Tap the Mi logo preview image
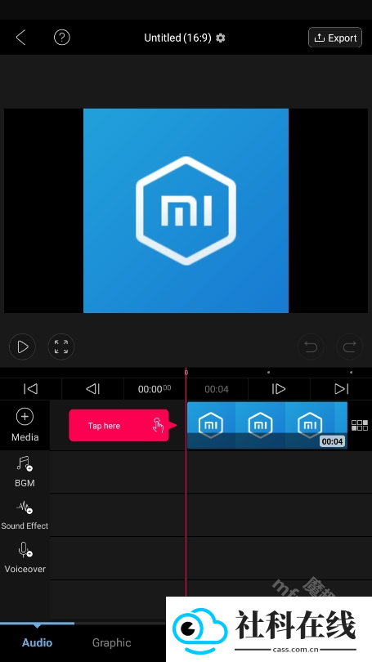The height and width of the screenshot is (662, 372). (186, 211)
